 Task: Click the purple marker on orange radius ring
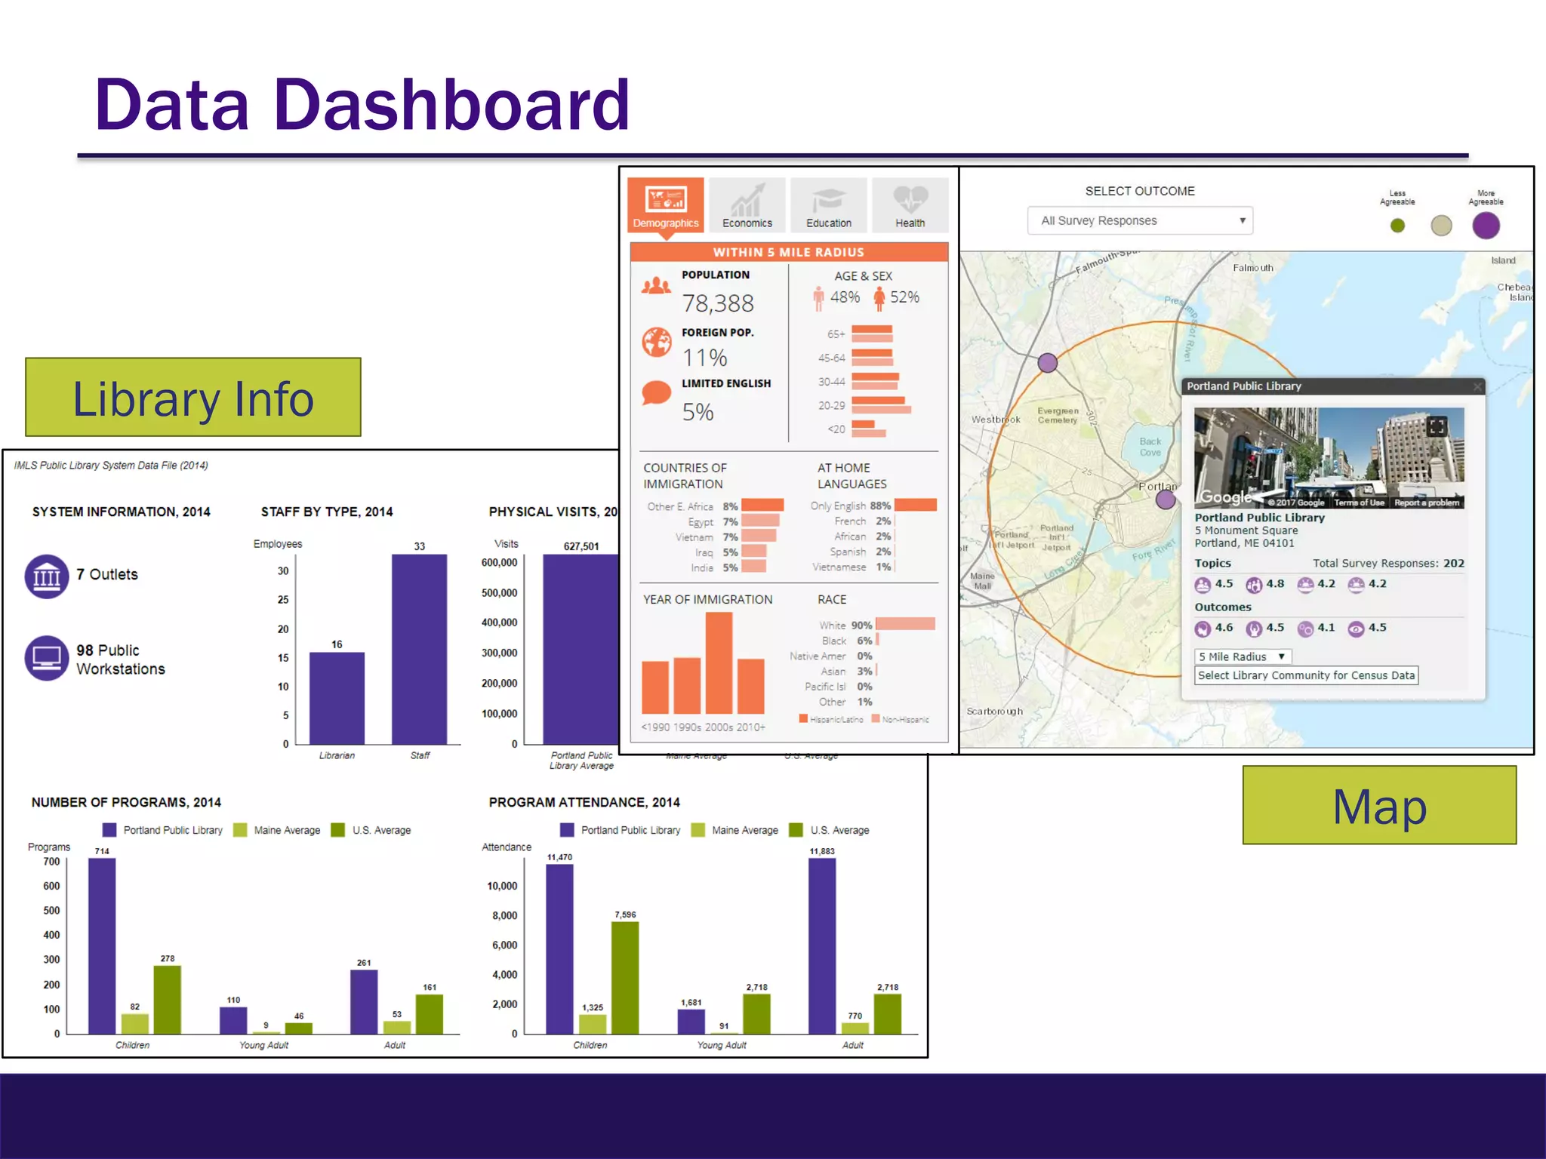tap(1047, 363)
